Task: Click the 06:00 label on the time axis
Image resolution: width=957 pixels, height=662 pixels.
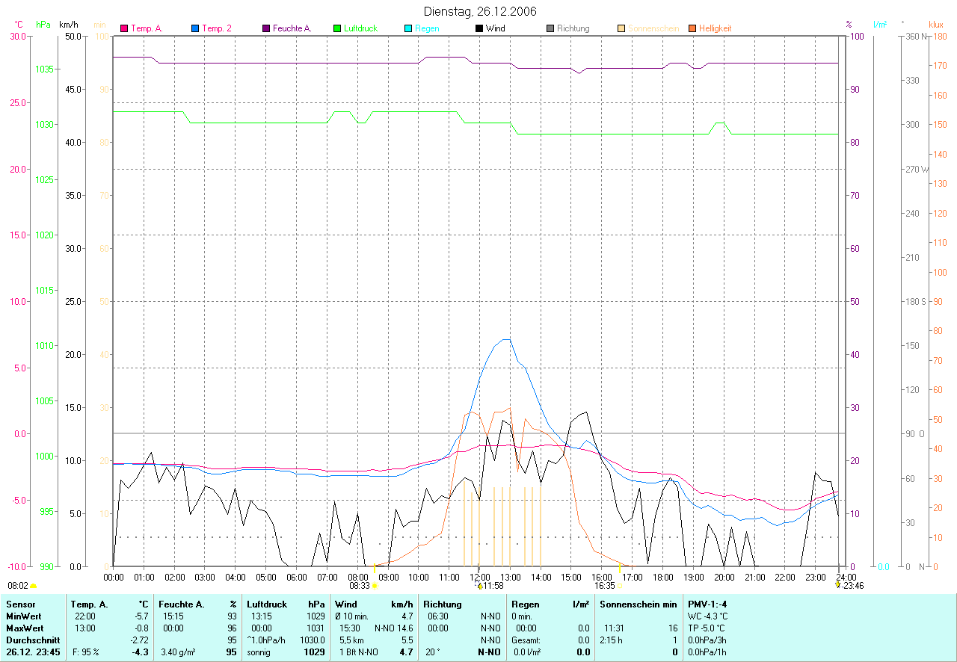Action: pos(297,577)
